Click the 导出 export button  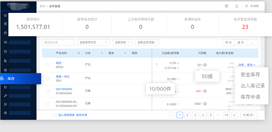228,42
